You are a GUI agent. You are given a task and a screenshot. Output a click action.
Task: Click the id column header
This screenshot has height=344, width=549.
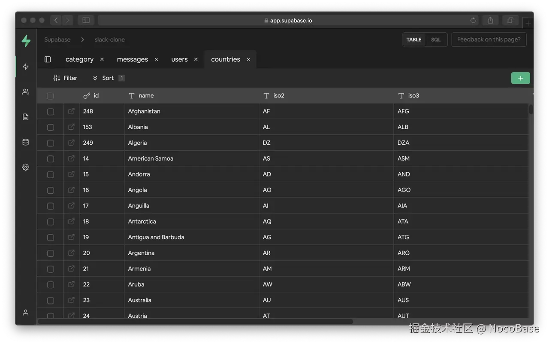pos(102,96)
